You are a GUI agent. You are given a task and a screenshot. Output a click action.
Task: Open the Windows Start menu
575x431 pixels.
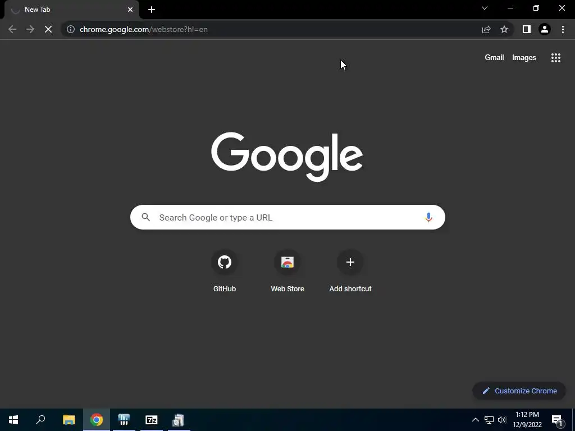[x=13, y=420]
